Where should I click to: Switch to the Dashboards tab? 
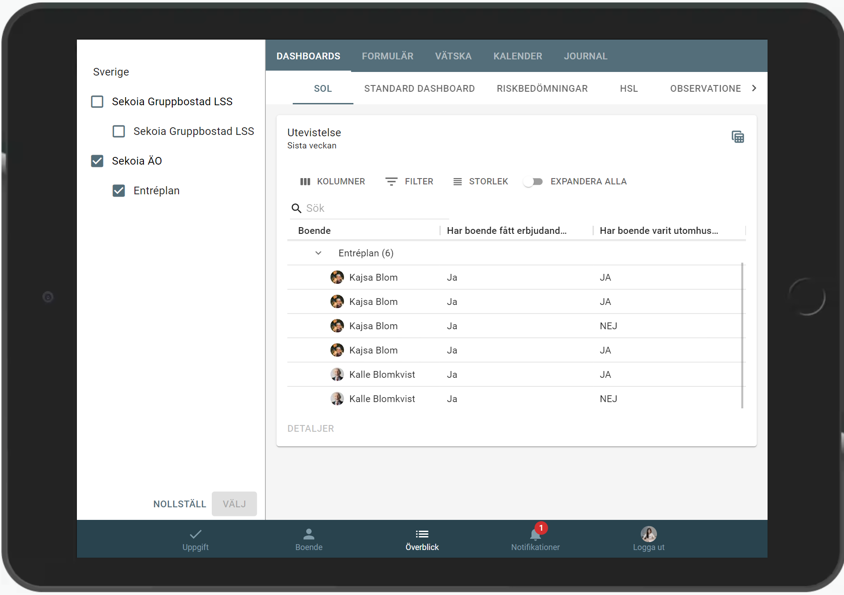tap(308, 56)
